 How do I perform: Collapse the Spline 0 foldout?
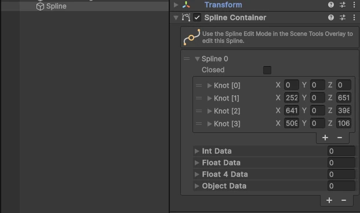point(197,59)
